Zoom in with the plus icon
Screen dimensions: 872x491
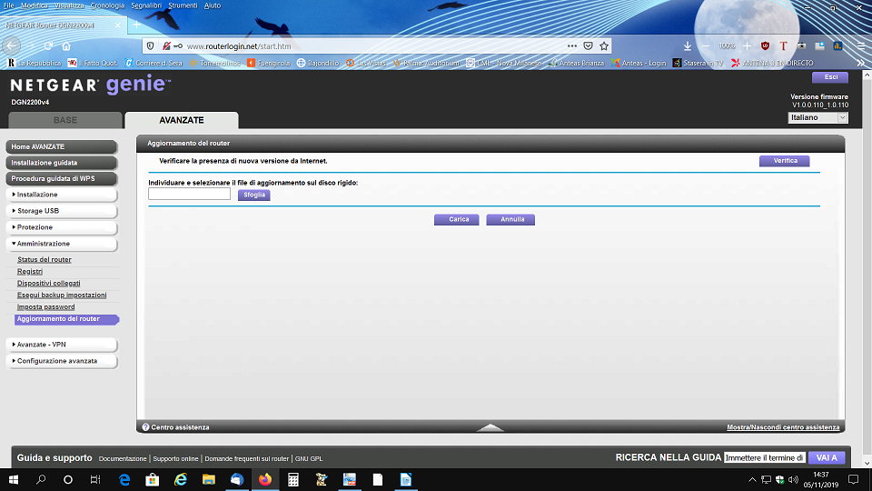point(747,46)
